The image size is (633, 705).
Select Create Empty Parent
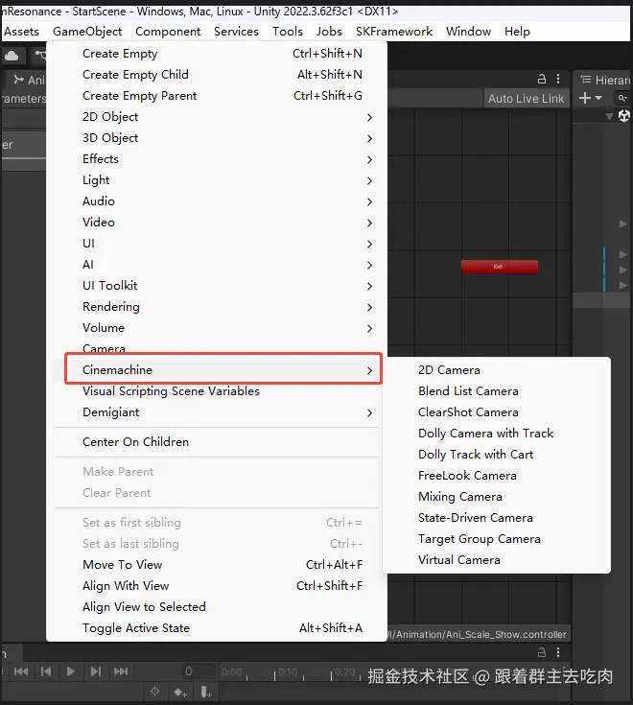(x=217, y=96)
